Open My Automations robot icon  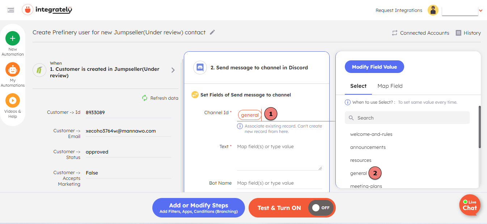point(13,69)
